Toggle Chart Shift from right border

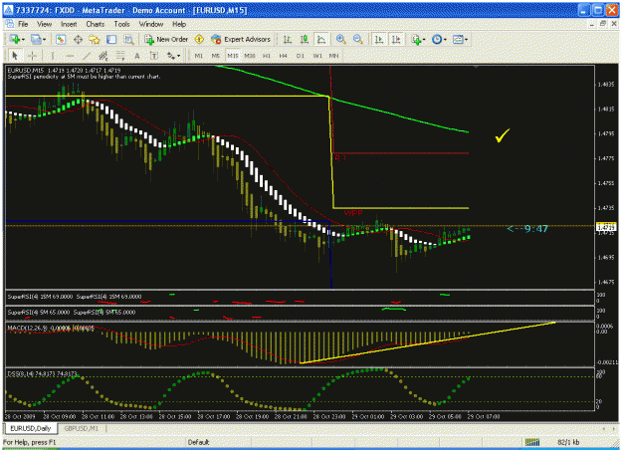coord(396,39)
